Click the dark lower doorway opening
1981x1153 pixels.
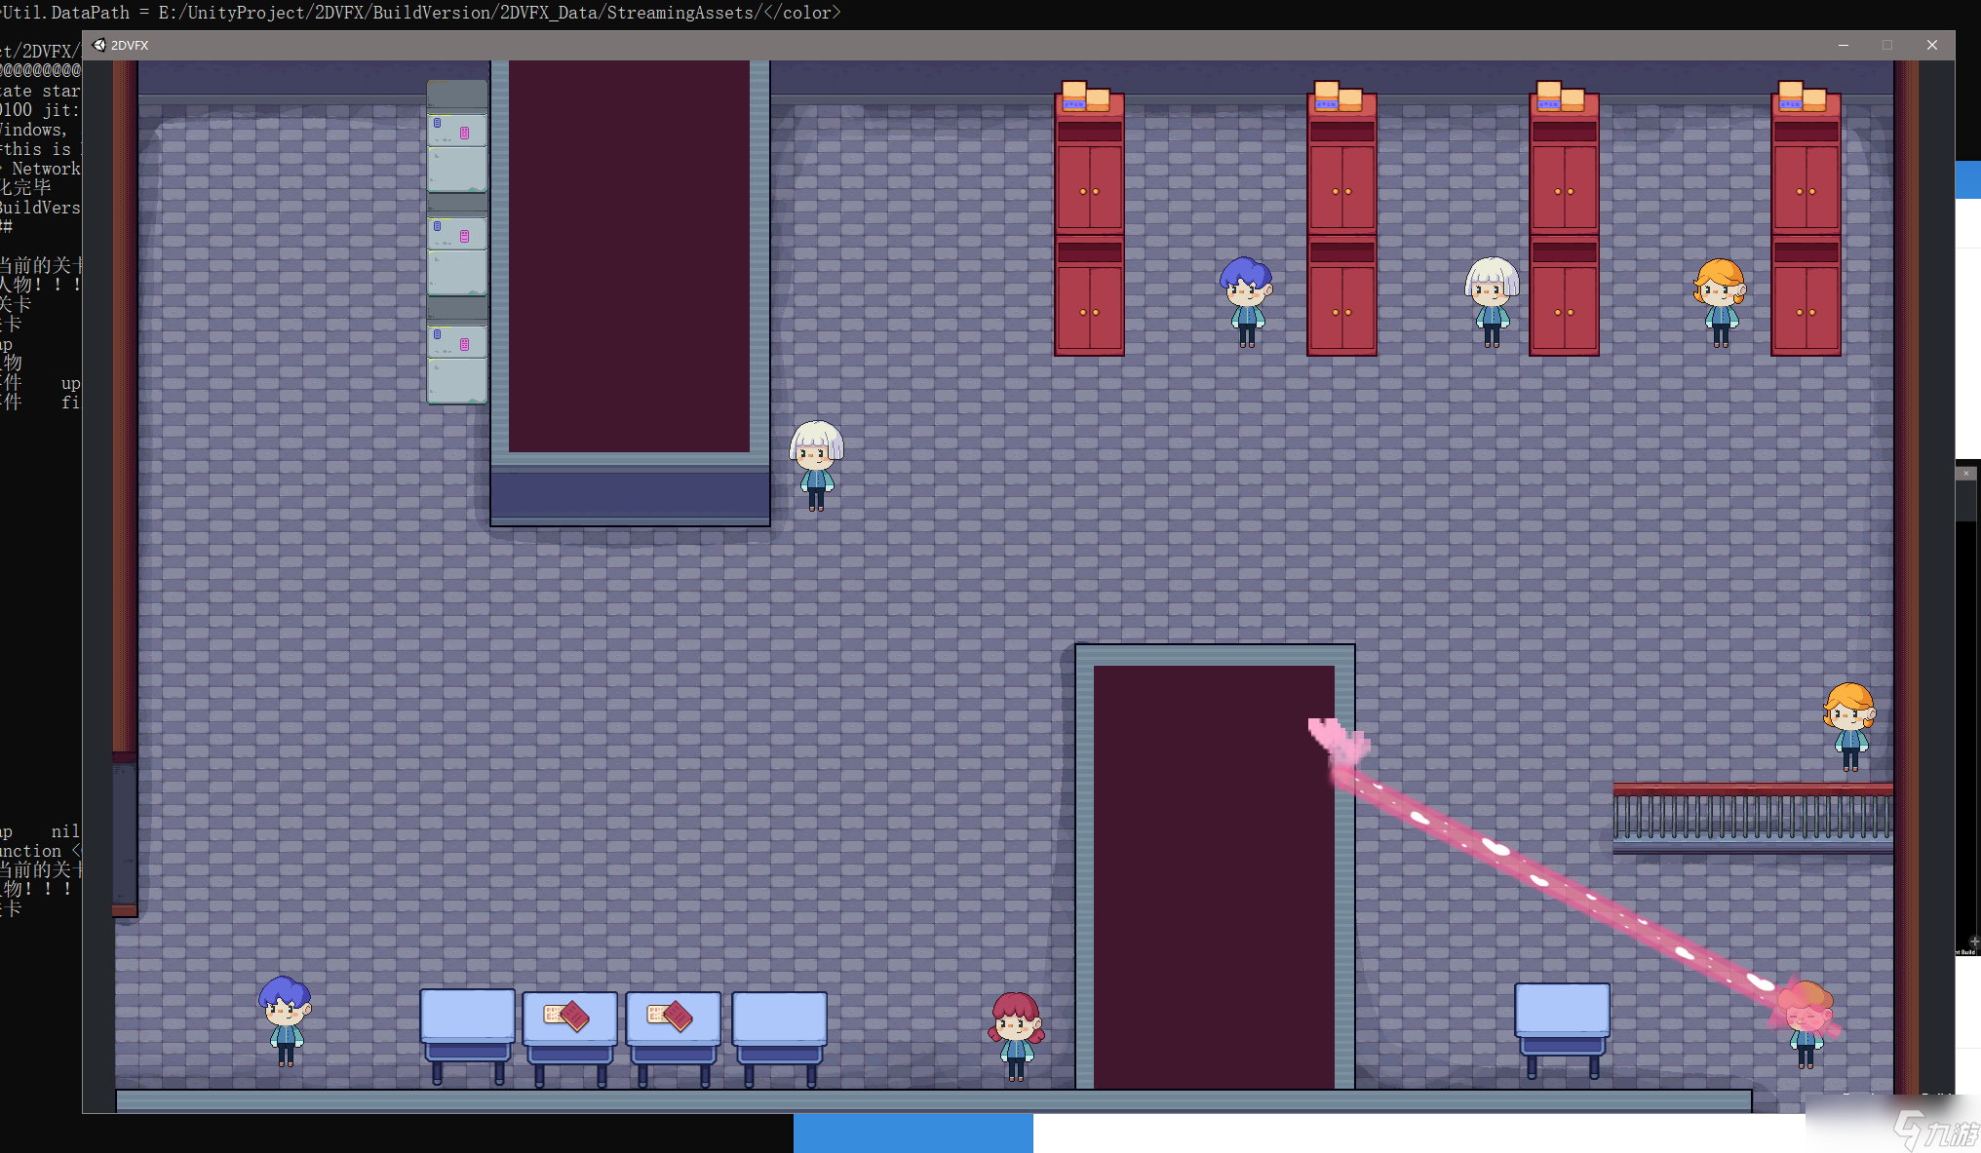pos(1214,877)
